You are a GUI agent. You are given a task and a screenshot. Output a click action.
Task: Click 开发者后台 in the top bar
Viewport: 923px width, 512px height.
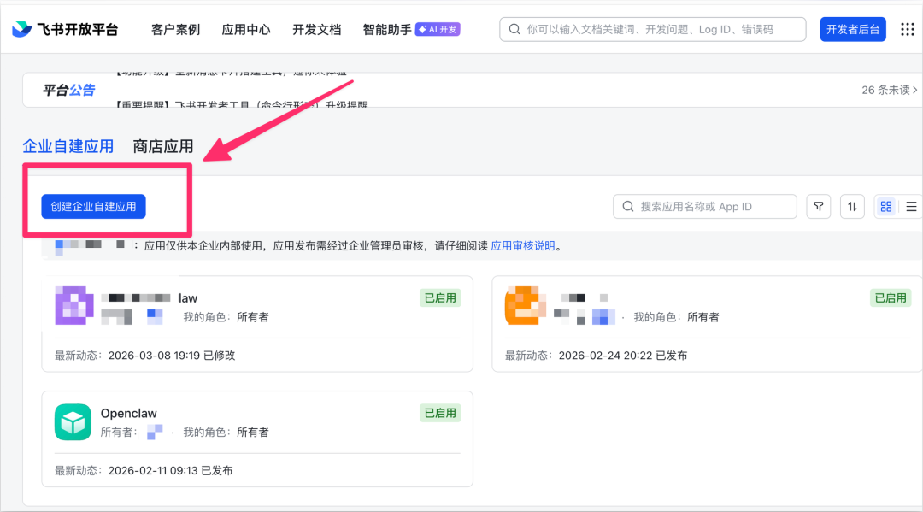tap(853, 28)
